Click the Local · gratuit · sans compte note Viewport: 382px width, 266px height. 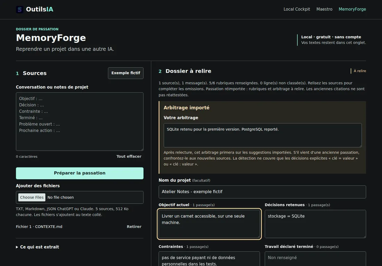tap(331, 37)
